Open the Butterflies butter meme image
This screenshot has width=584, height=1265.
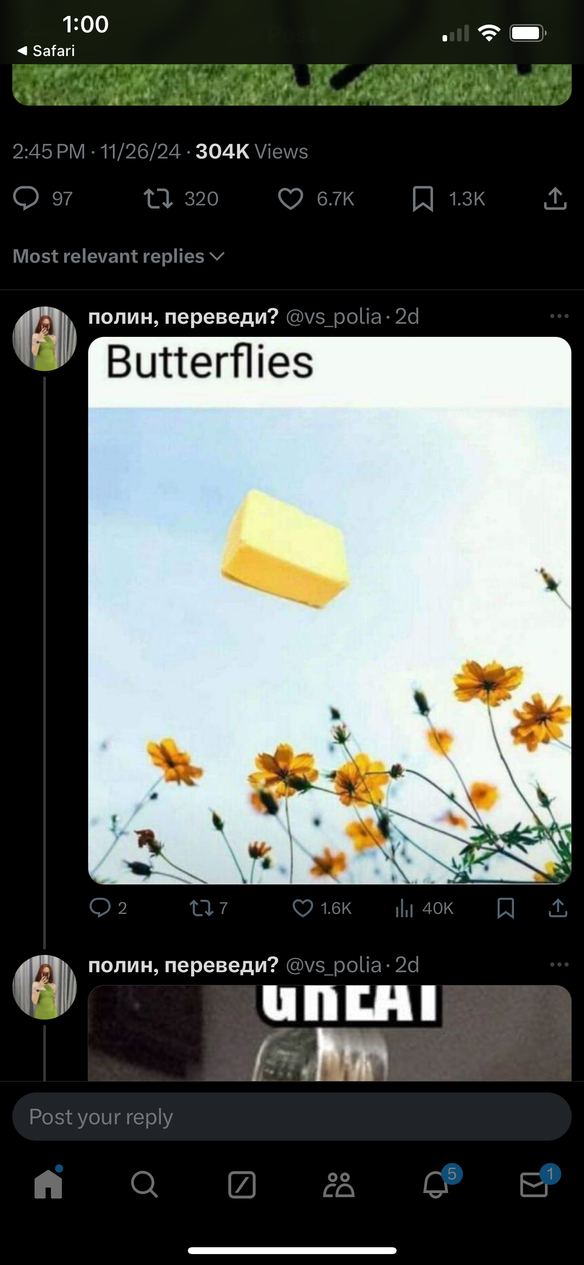pyautogui.click(x=329, y=610)
